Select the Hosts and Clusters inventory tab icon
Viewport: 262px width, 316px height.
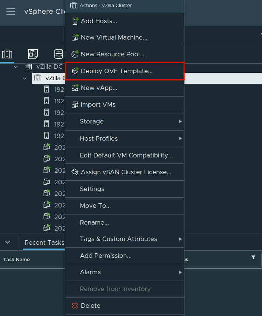(7, 54)
